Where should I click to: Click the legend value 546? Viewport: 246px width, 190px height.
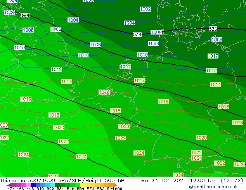tap(71, 188)
